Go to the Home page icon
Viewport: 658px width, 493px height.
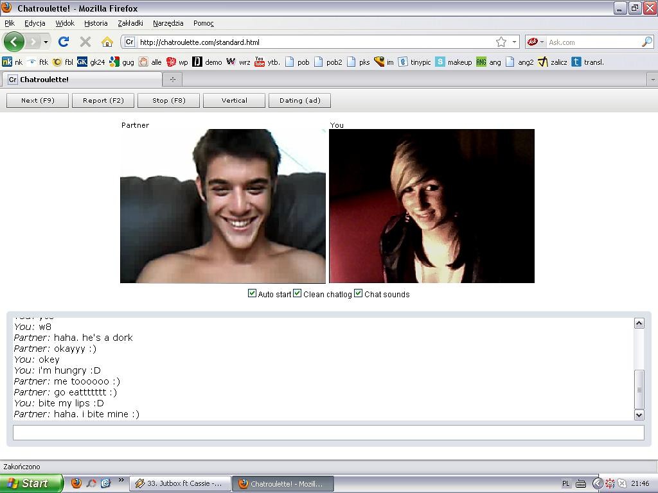[x=107, y=42]
